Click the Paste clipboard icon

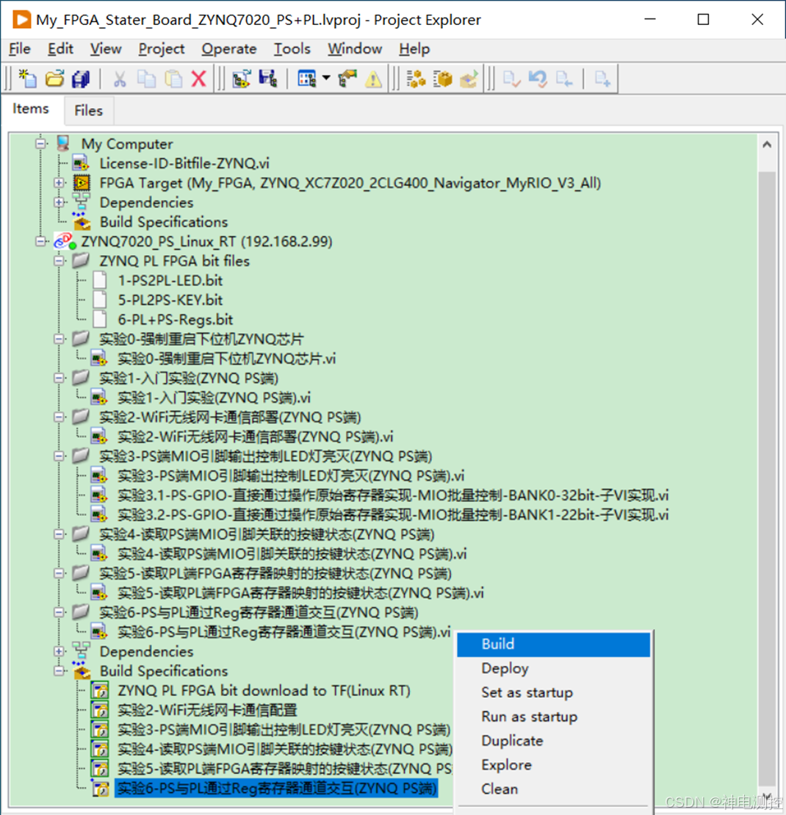(x=173, y=79)
